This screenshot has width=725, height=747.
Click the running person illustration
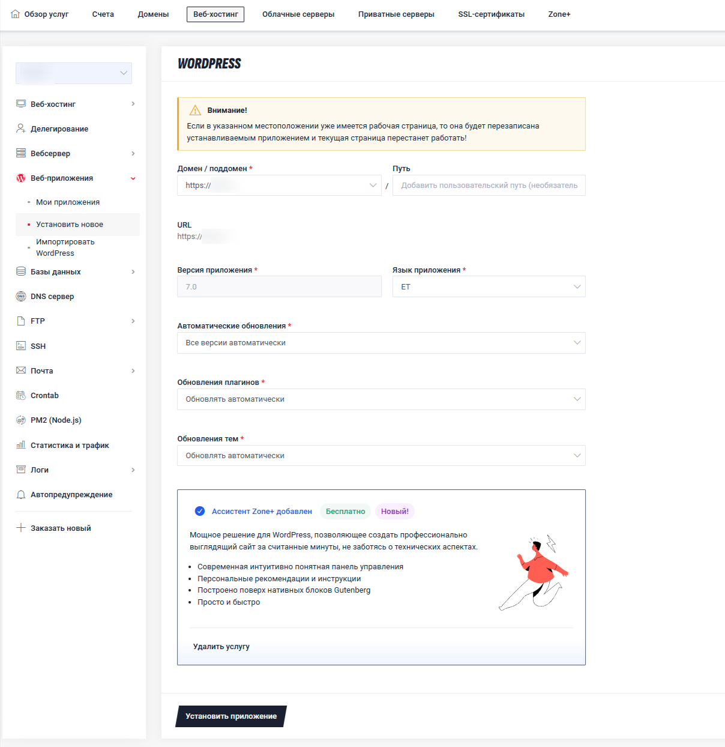click(x=534, y=573)
